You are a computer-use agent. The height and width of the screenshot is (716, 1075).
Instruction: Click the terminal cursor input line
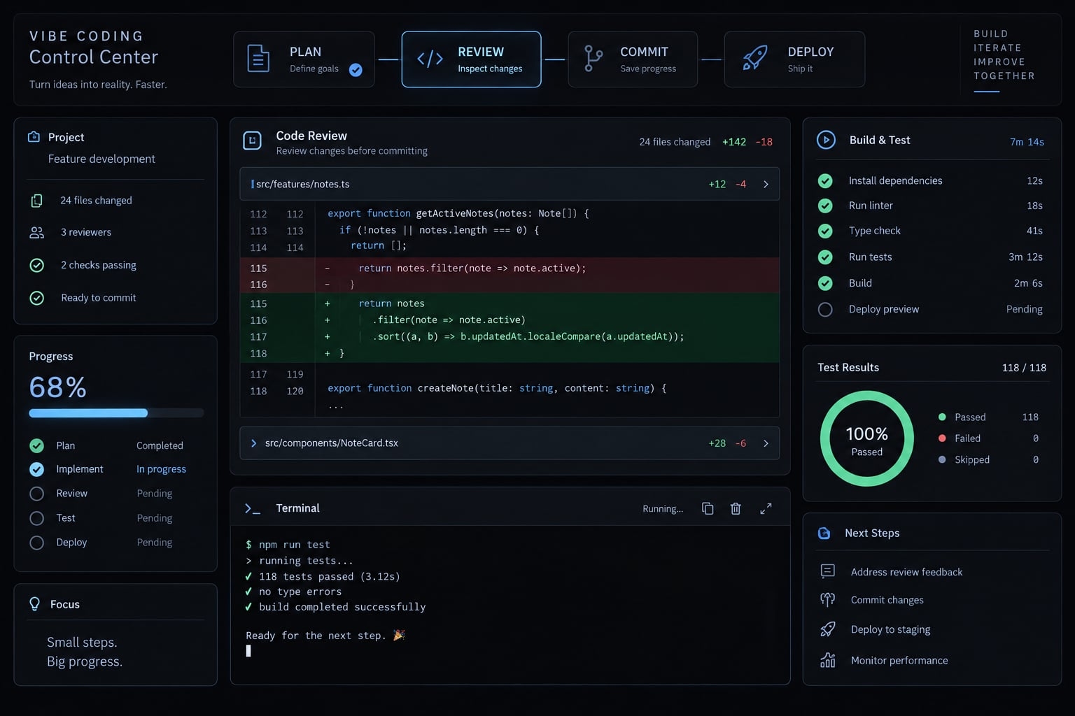click(x=248, y=651)
